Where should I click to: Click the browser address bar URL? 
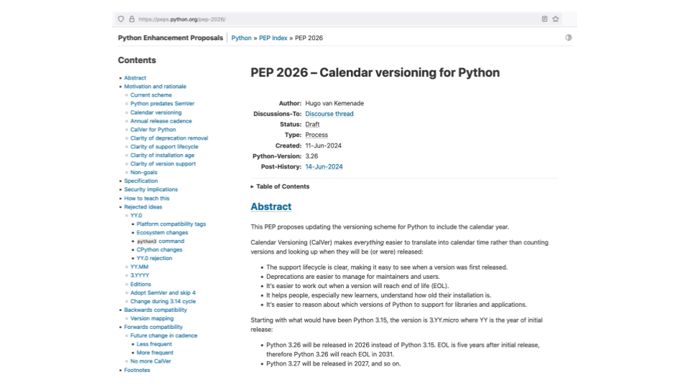coord(182,19)
